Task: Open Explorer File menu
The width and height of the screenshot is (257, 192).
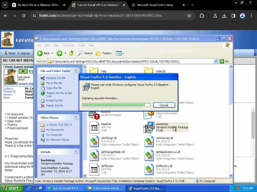Action: point(39,45)
